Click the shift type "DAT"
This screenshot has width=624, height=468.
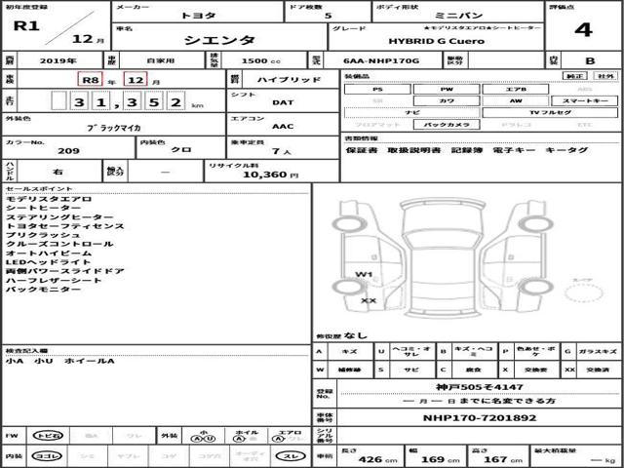(283, 102)
